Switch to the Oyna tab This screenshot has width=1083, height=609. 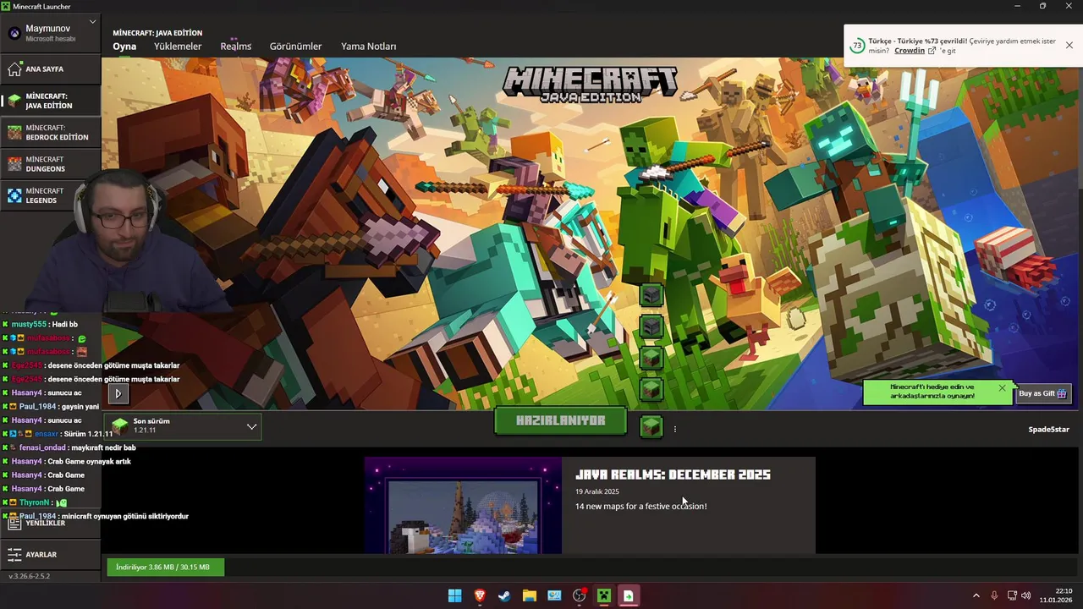124,47
